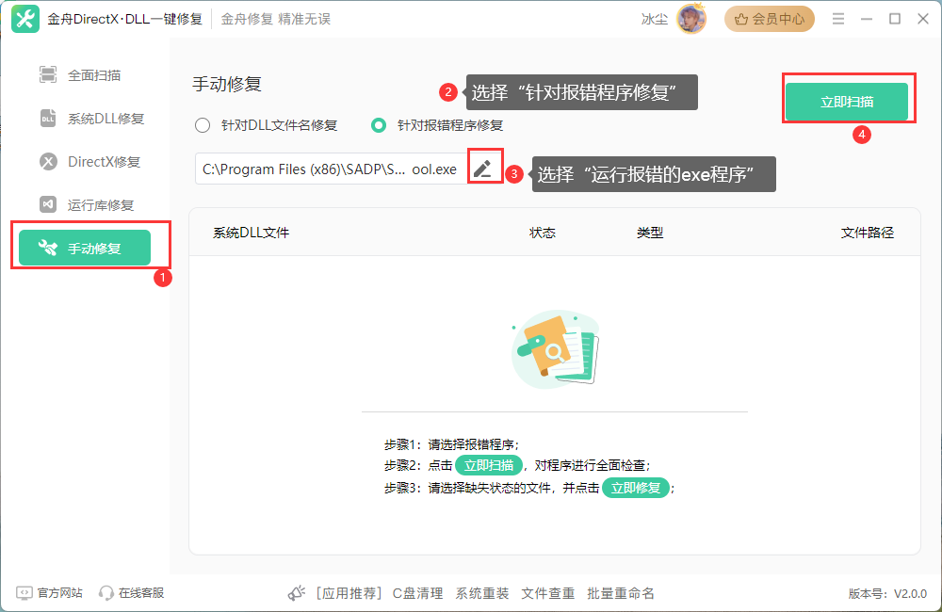Click the 金舟修复 精准无误 slogan text

point(276,19)
